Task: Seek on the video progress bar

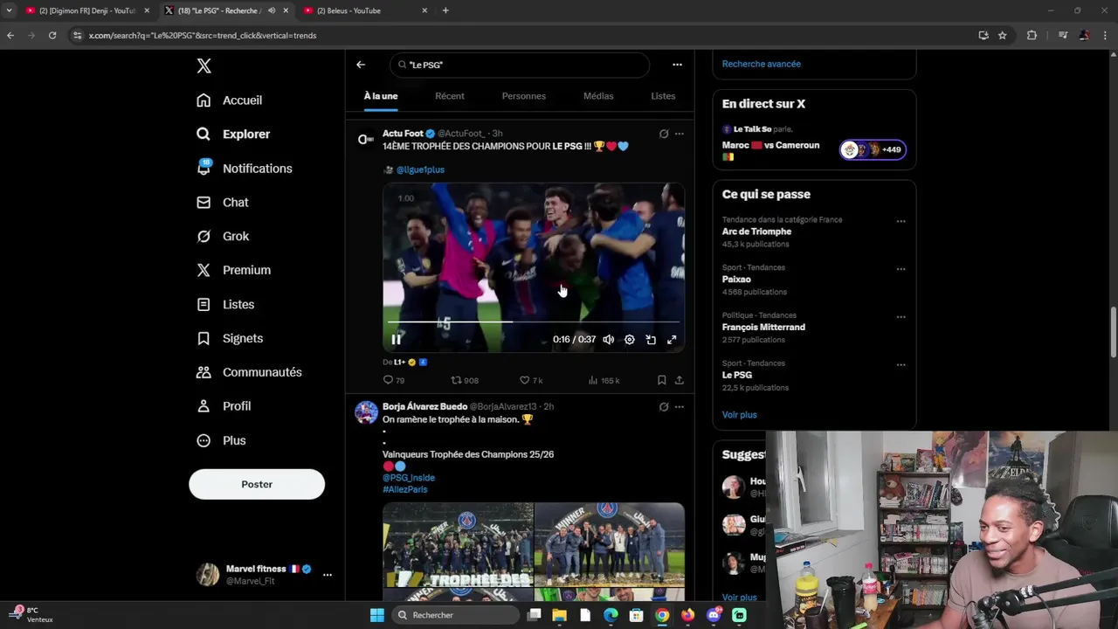Action: 533,322
